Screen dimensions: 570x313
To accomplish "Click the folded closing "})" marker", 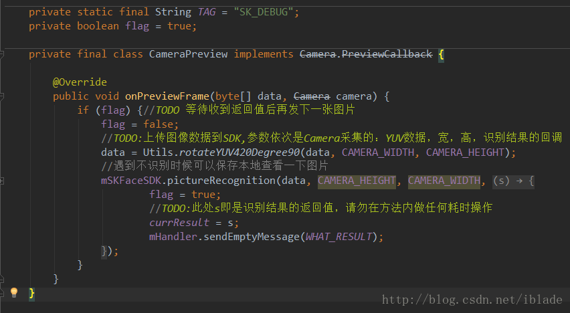I will coord(104,251).
